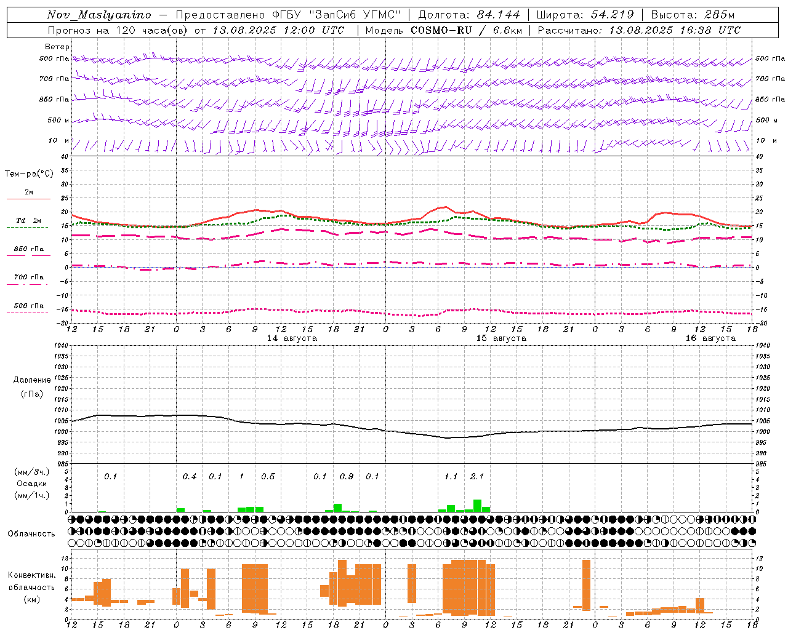Click the Давление pressure chart title

(x=32, y=380)
